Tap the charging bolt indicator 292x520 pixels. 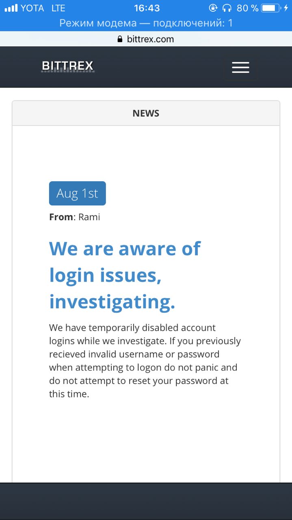(286, 8)
